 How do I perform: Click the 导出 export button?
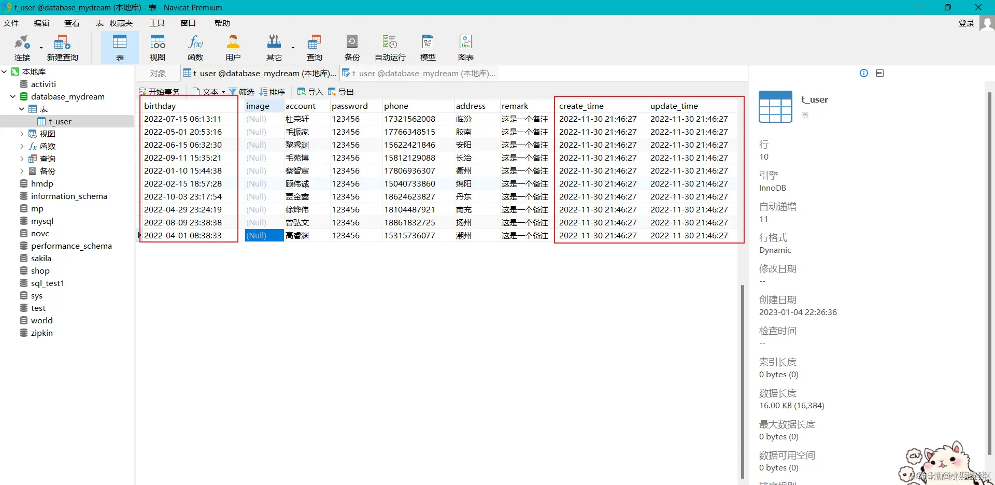click(x=341, y=92)
